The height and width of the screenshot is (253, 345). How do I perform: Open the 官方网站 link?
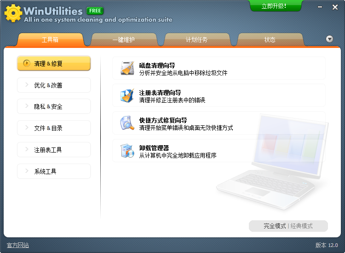tap(17, 245)
